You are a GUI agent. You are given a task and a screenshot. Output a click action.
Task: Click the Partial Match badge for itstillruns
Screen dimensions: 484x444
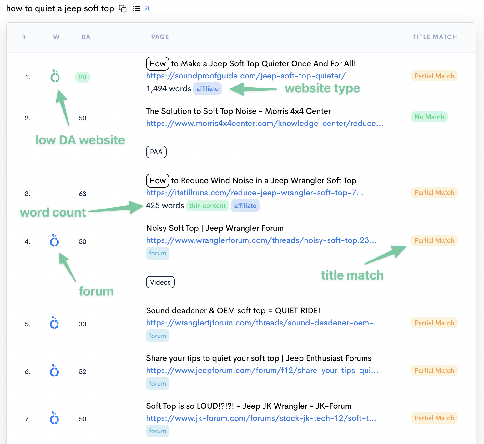coord(434,193)
